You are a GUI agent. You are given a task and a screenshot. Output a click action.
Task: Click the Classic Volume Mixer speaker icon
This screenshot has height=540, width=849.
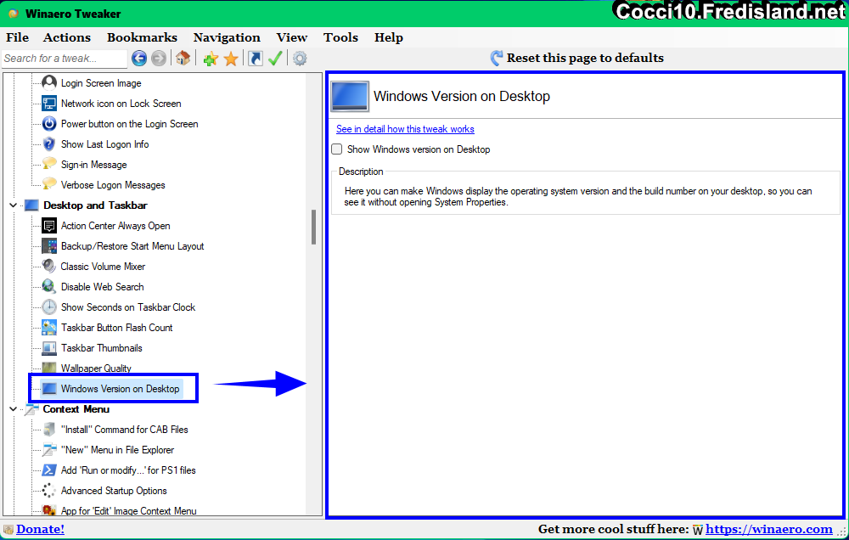click(49, 266)
